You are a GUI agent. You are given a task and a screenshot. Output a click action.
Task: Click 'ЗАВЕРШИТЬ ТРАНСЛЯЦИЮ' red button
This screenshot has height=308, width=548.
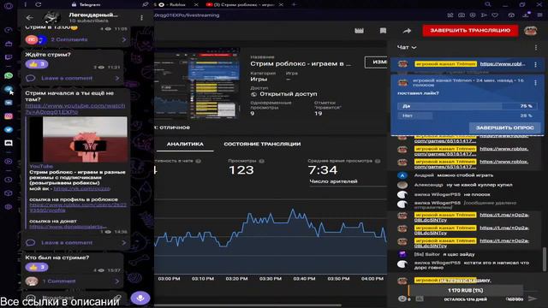pos(470,31)
